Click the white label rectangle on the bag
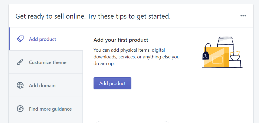The width and height of the screenshot is (259, 123). click(x=217, y=60)
